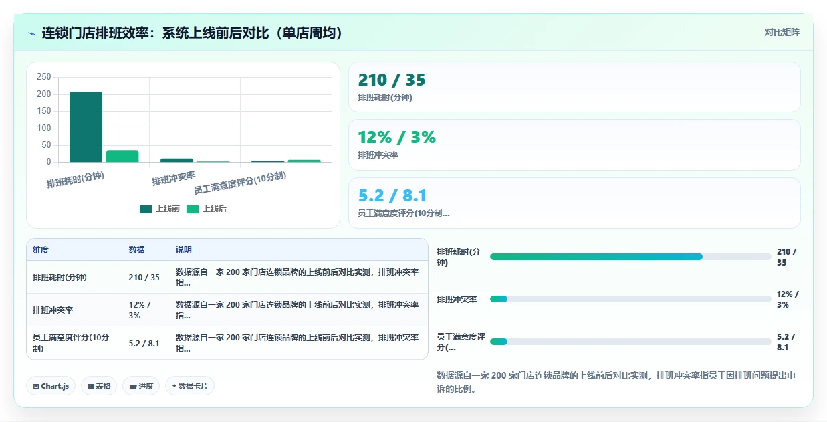Click the 进度 tag chip
827x422 pixels.
141,386
